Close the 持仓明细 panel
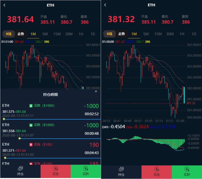 [96, 92]
